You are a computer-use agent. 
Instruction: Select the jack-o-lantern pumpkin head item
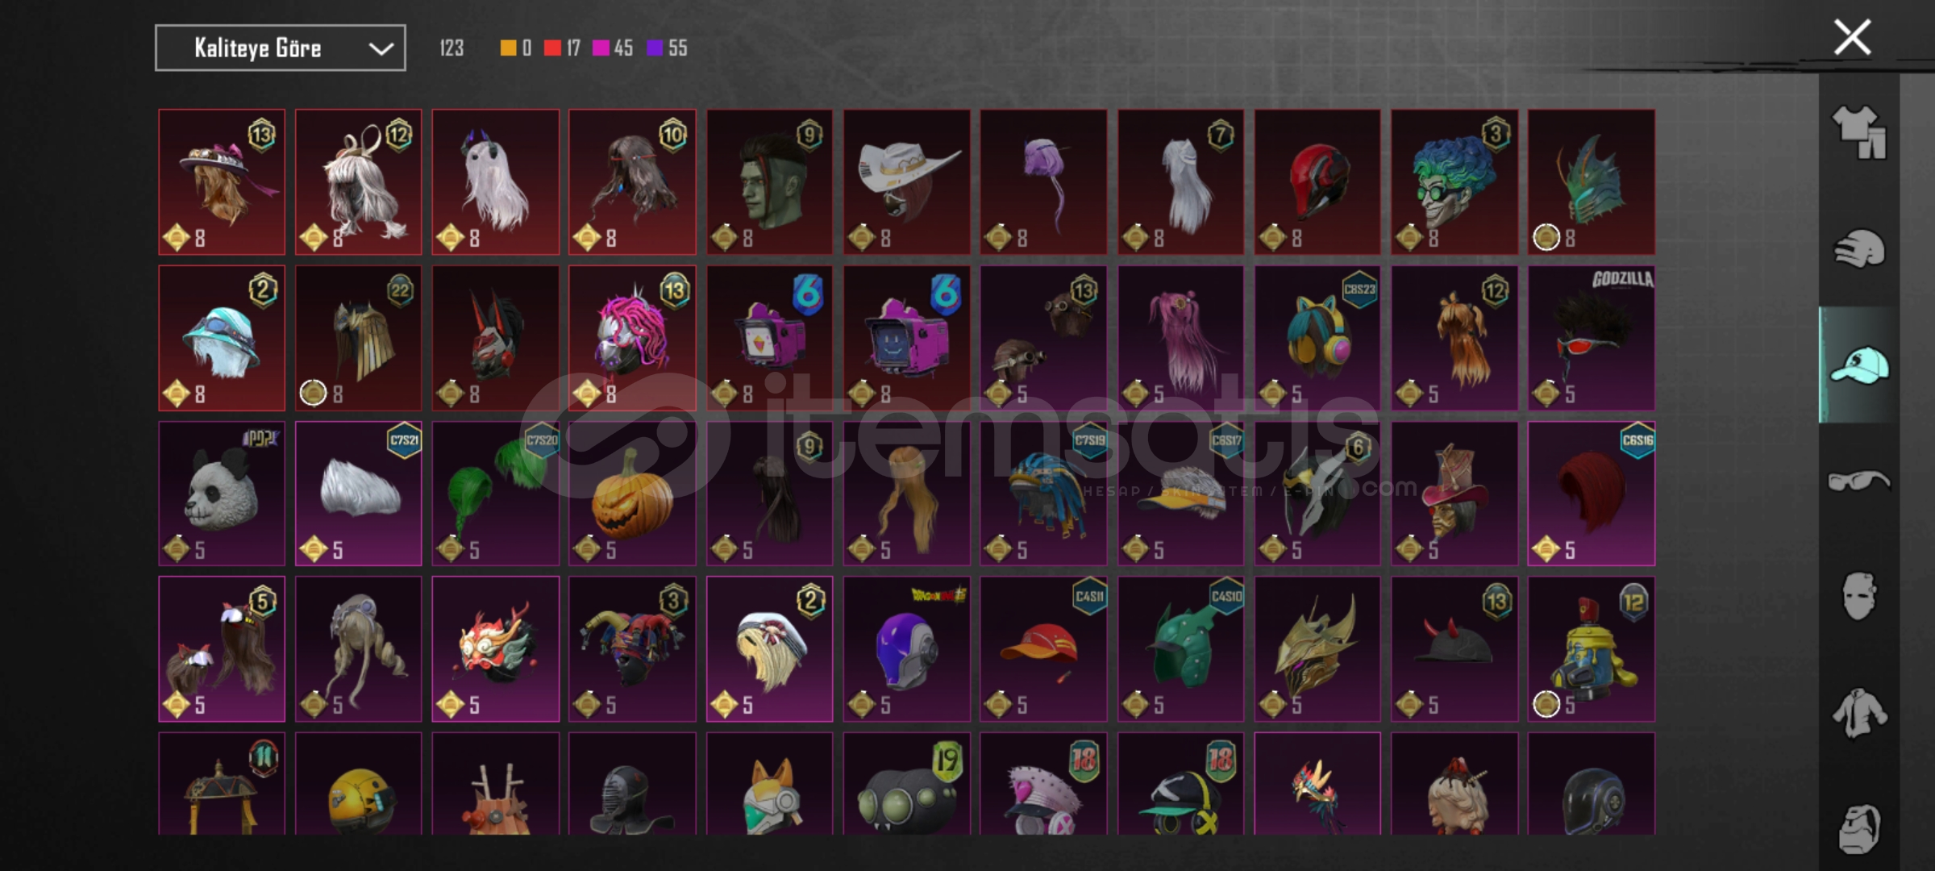coord(632,494)
